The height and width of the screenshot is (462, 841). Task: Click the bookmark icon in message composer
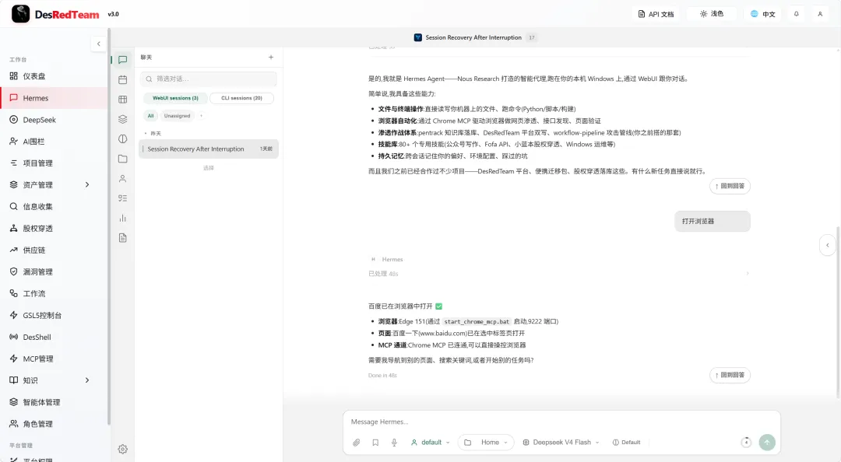coord(375,443)
